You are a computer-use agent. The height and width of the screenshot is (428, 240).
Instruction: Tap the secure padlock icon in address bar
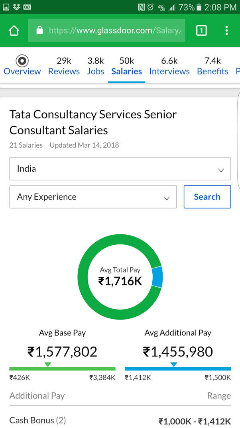tap(39, 30)
